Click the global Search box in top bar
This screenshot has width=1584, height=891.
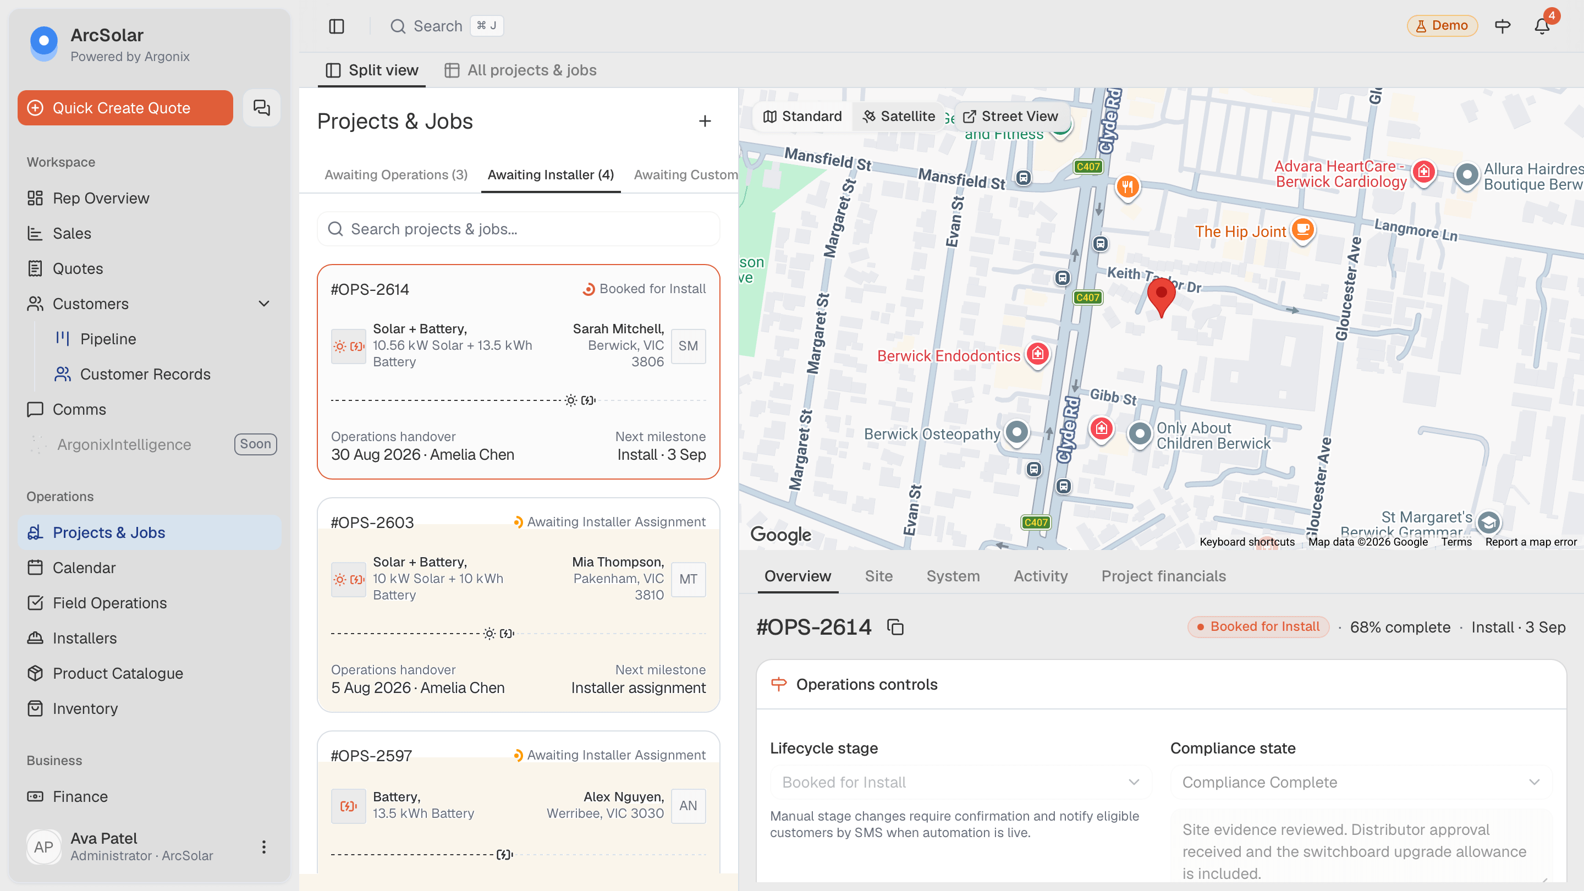[447, 26]
